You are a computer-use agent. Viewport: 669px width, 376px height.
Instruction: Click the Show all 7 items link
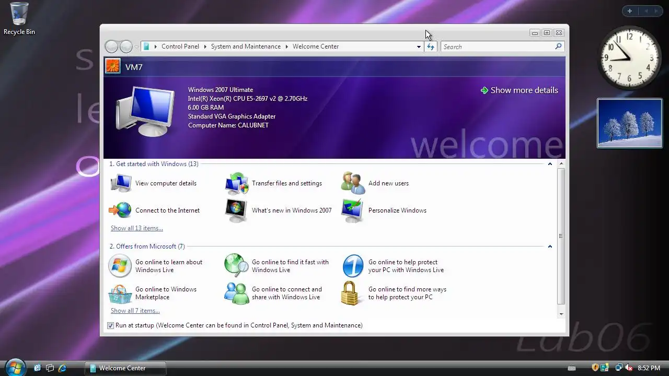(x=135, y=311)
